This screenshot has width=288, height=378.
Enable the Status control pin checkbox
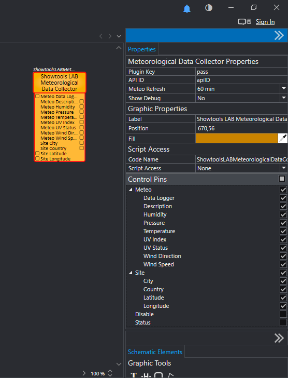283,322
